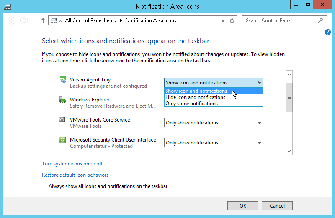Click the OK button

tap(243, 205)
